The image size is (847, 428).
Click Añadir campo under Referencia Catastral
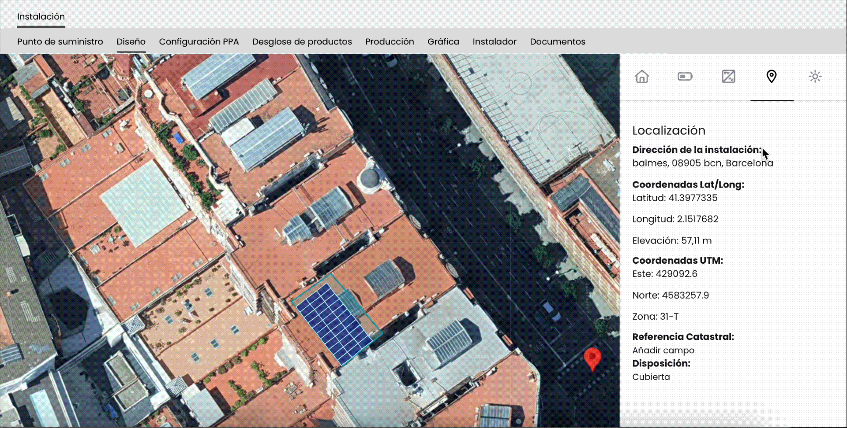(663, 351)
